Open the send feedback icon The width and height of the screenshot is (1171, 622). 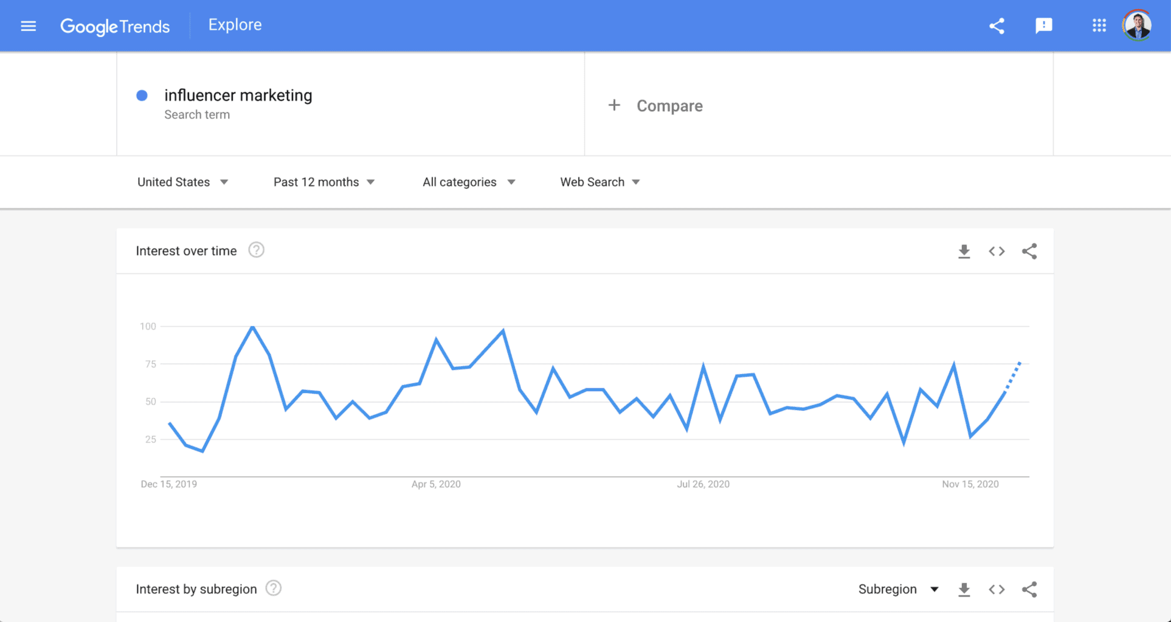click(1043, 26)
